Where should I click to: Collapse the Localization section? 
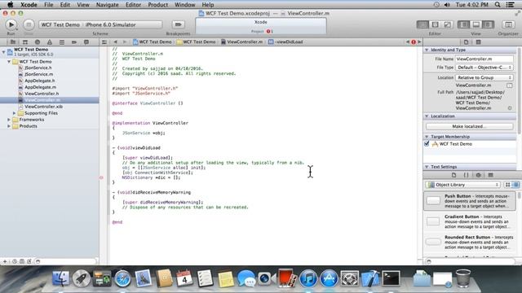[x=427, y=116]
